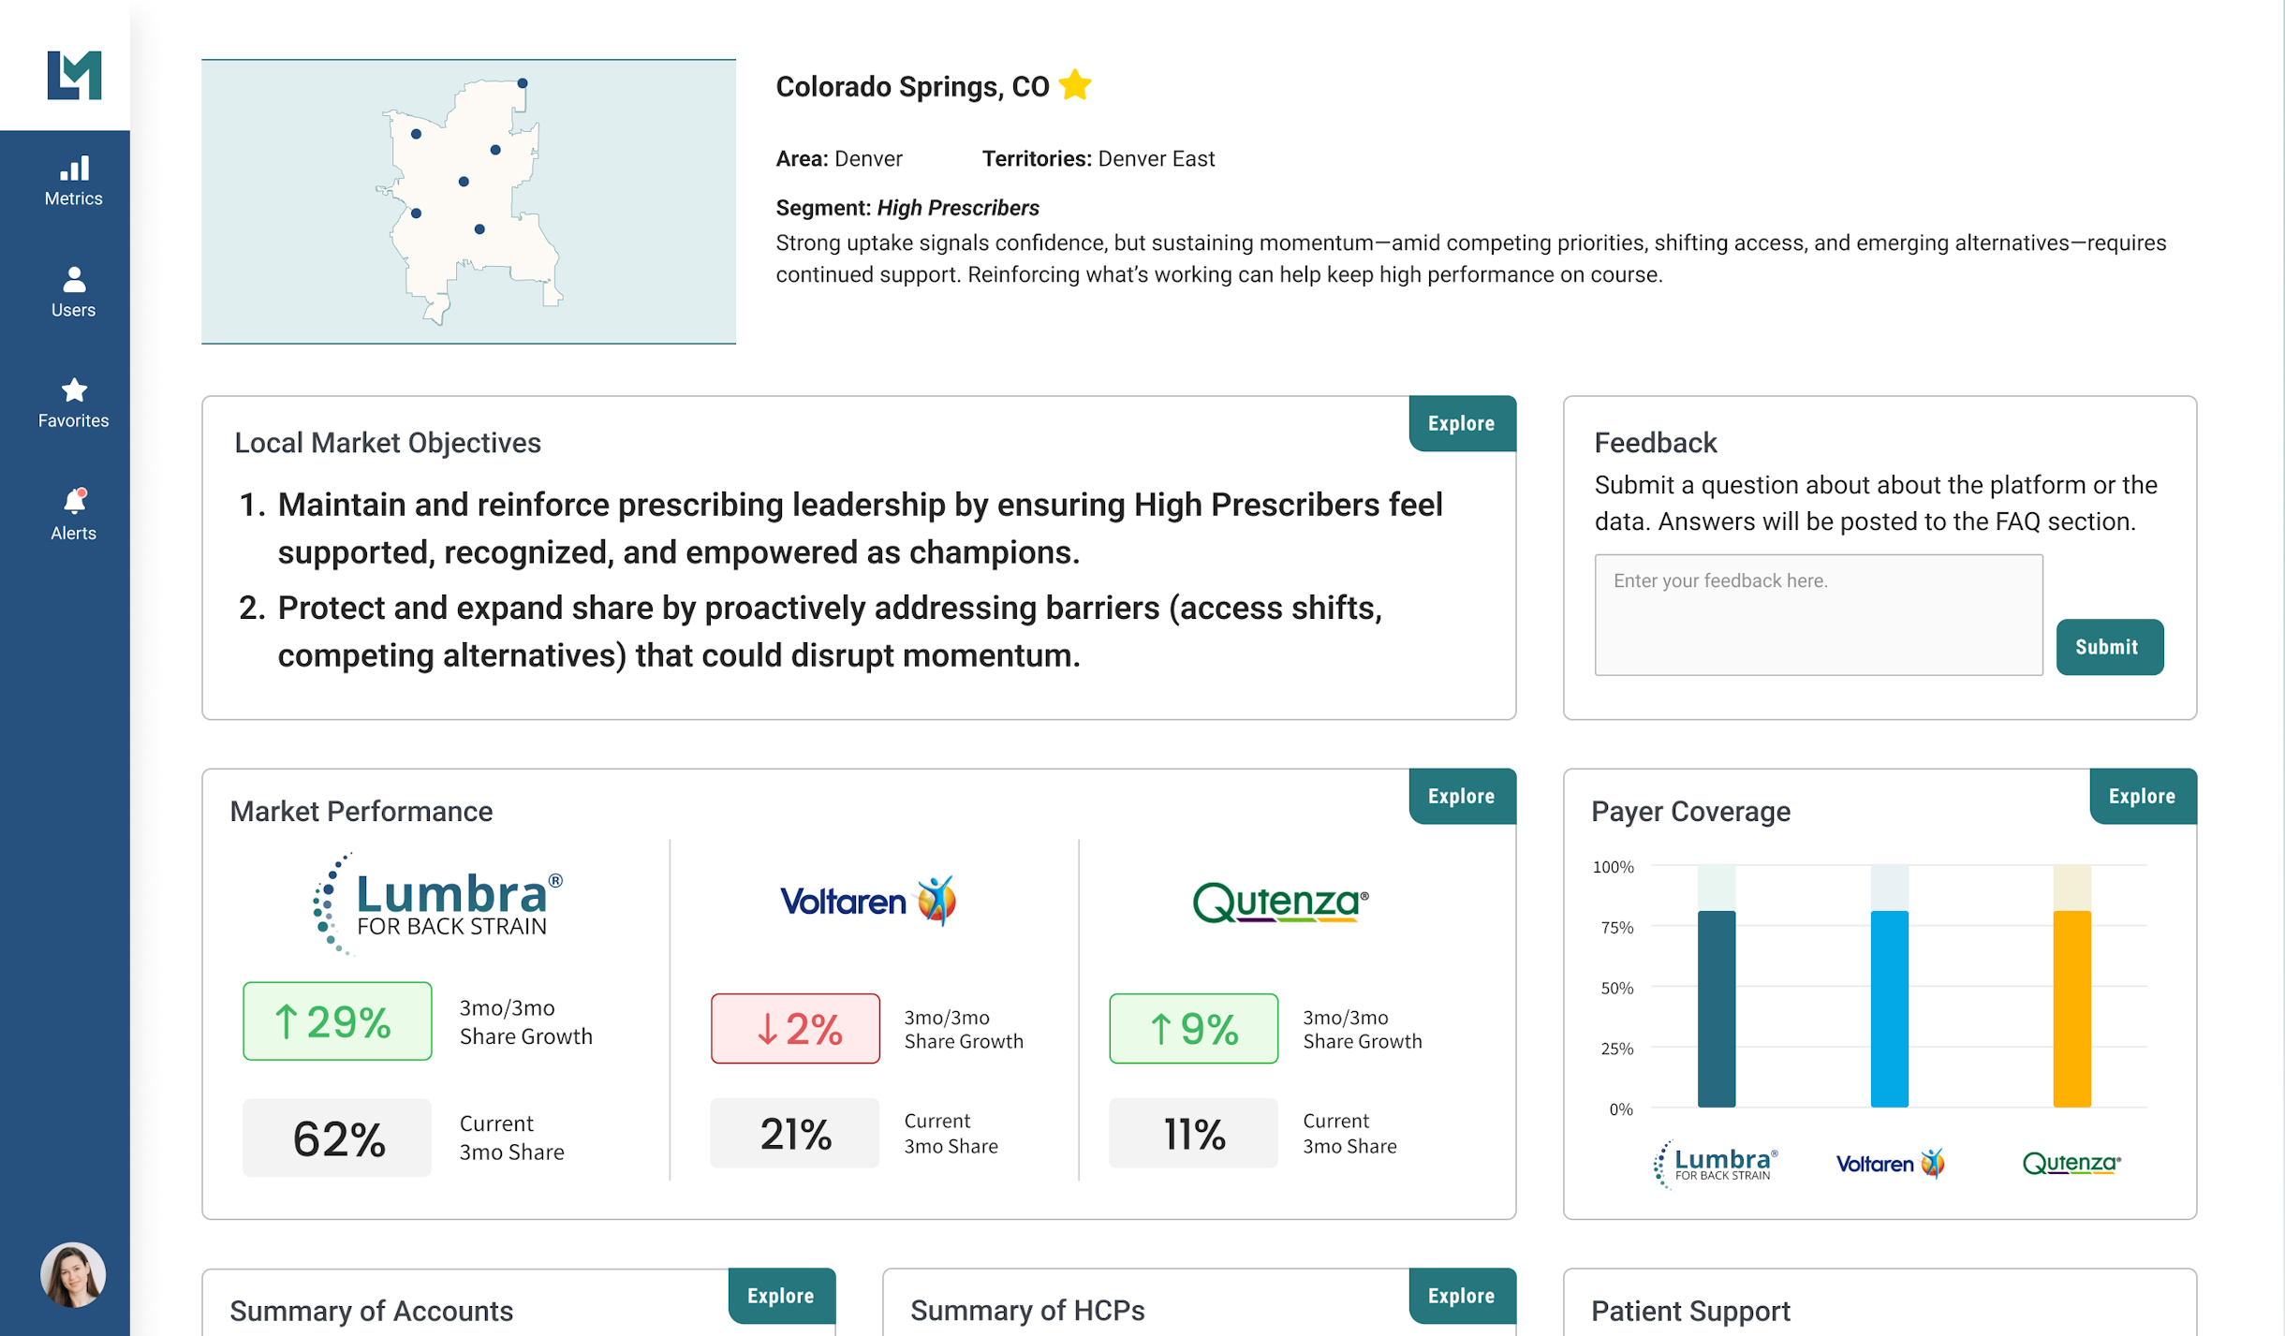The image size is (2285, 1336).
Task: Explore the Payer Coverage card
Action: click(2143, 796)
